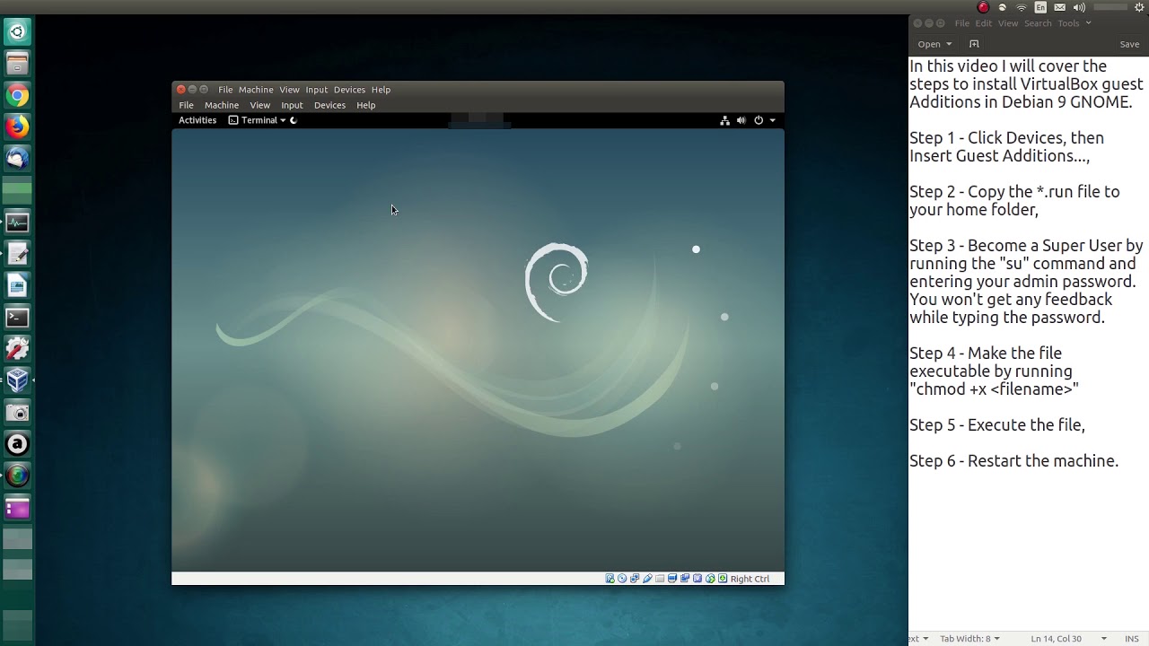Open File menu in the lower VirtualBox menu bar
Image resolution: width=1149 pixels, height=646 pixels.
click(186, 105)
